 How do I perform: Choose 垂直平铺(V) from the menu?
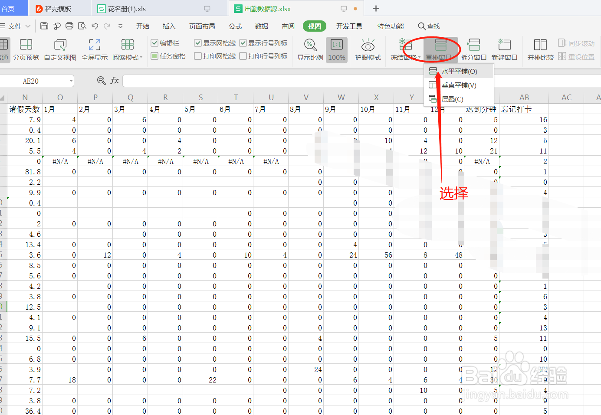coord(459,85)
